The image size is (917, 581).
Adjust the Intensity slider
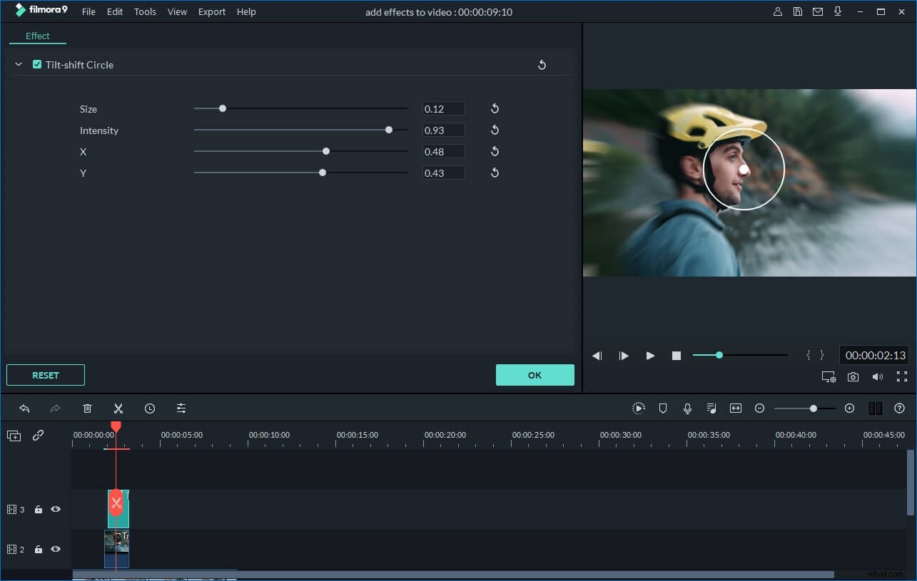click(389, 130)
